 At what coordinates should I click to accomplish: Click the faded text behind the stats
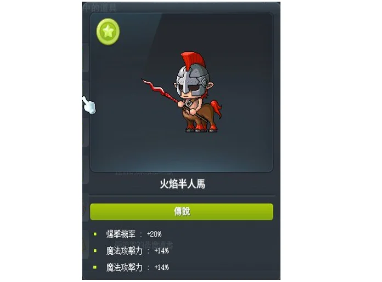click(144, 245)
